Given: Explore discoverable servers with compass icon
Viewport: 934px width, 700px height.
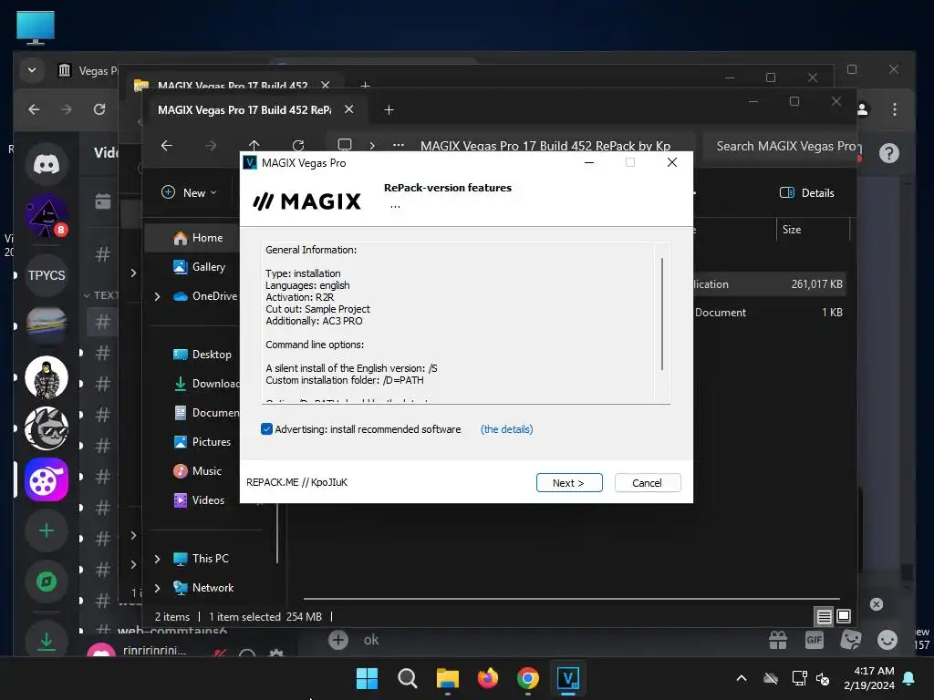Looking at the screenshot, I should click(47, 581).
